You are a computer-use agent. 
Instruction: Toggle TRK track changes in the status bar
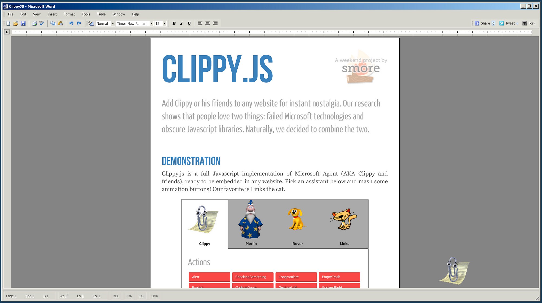tap(129, 296)
